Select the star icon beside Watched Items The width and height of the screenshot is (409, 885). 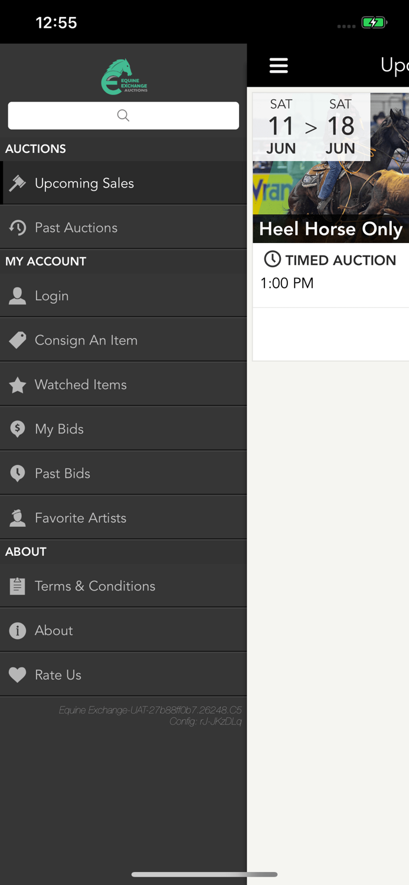point(17,384)
